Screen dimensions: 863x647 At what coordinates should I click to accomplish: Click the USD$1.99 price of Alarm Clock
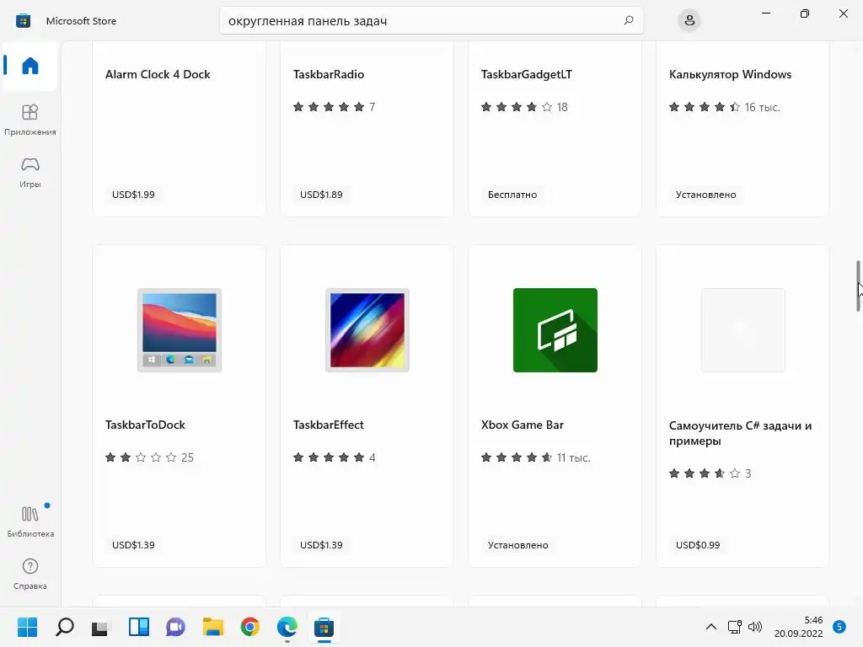(133, 195)
